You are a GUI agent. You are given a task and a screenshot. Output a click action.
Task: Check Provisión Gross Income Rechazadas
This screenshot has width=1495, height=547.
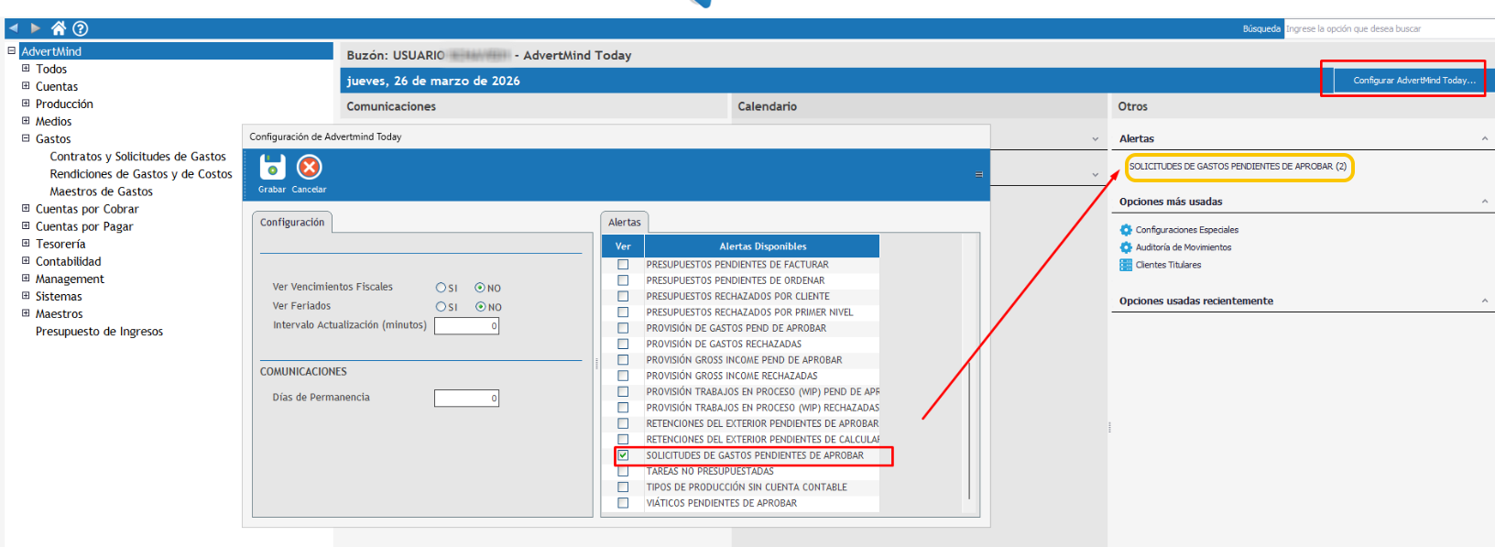click(623, 376)
